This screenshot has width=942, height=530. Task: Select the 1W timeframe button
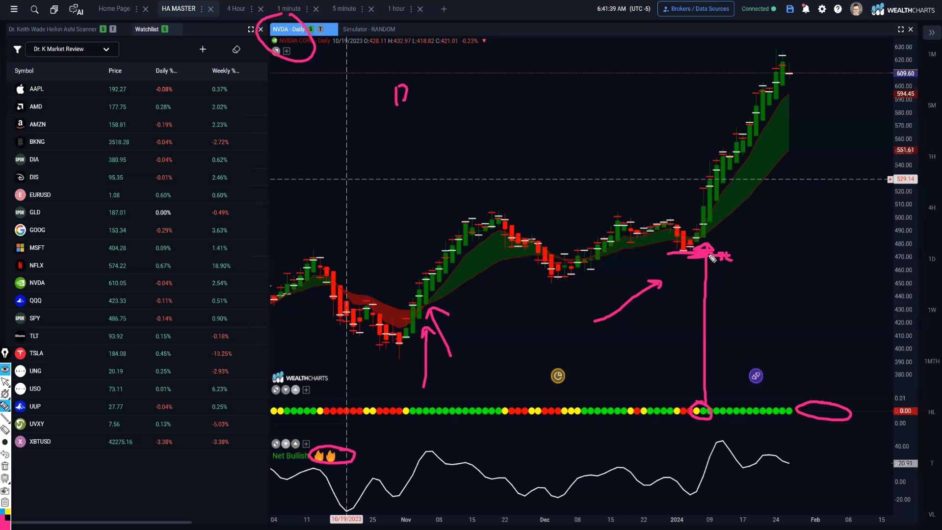click(932, 310)
